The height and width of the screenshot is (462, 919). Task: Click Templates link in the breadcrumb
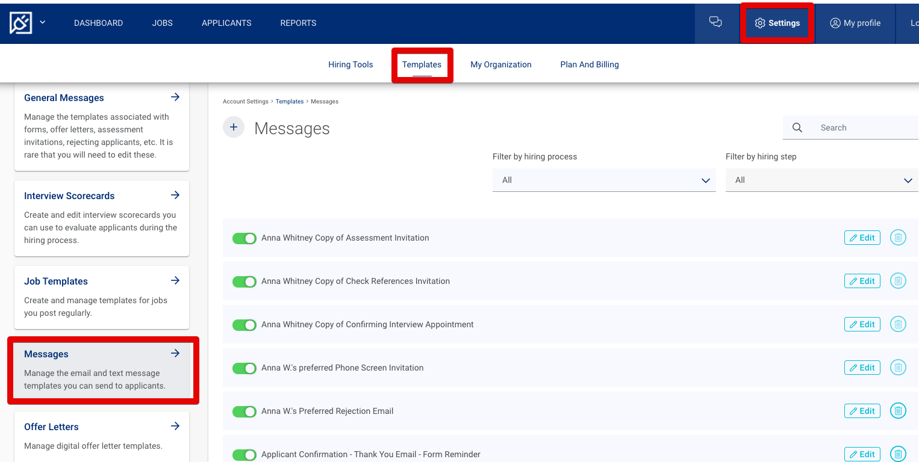tap(290, 102)
